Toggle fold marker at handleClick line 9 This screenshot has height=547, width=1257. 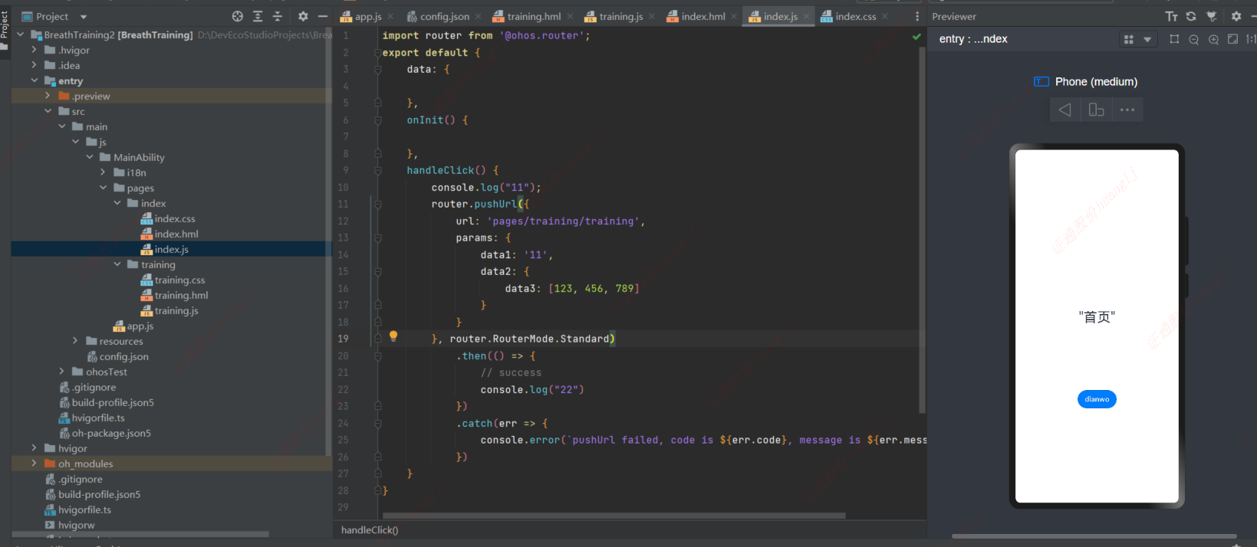[378, 170]
